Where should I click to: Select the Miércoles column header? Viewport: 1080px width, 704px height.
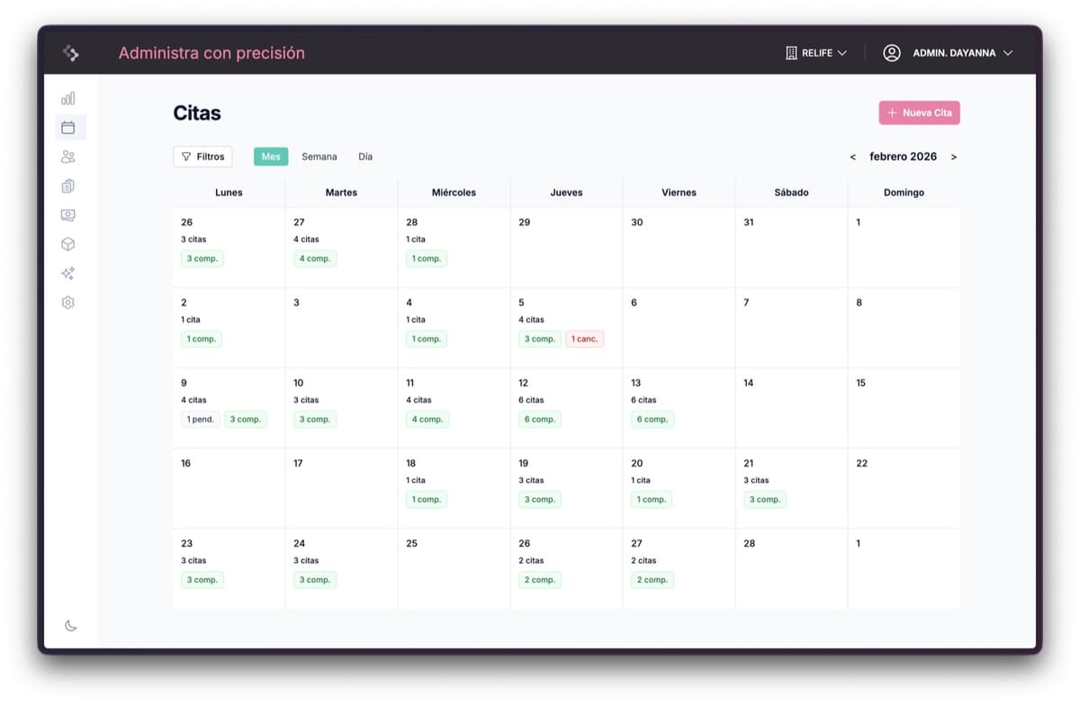pyautogui.click(x=454, y=192)
